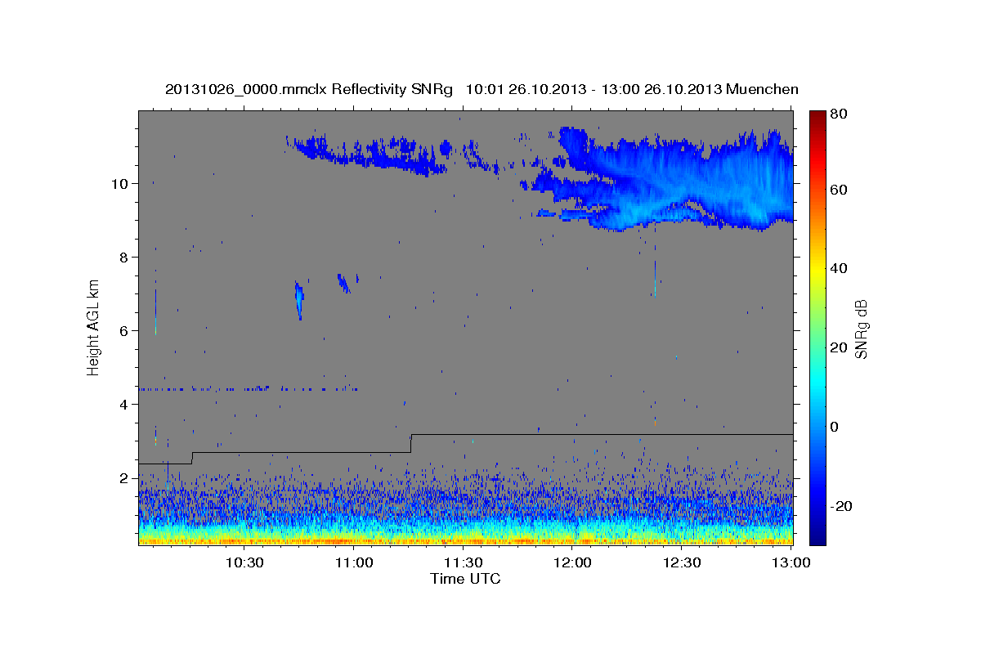
Task: Click the 11:00 time tick label
Action: (354, 562)
